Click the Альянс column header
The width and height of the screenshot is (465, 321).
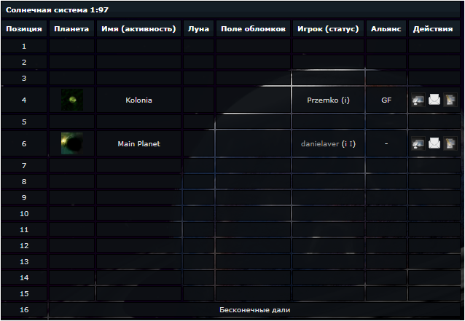[386, 28]
